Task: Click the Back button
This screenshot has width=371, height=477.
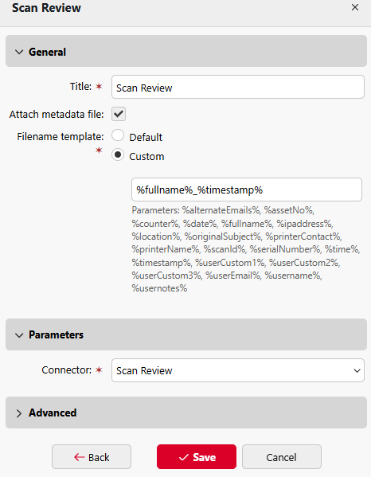Action: (x=92, y=456)
